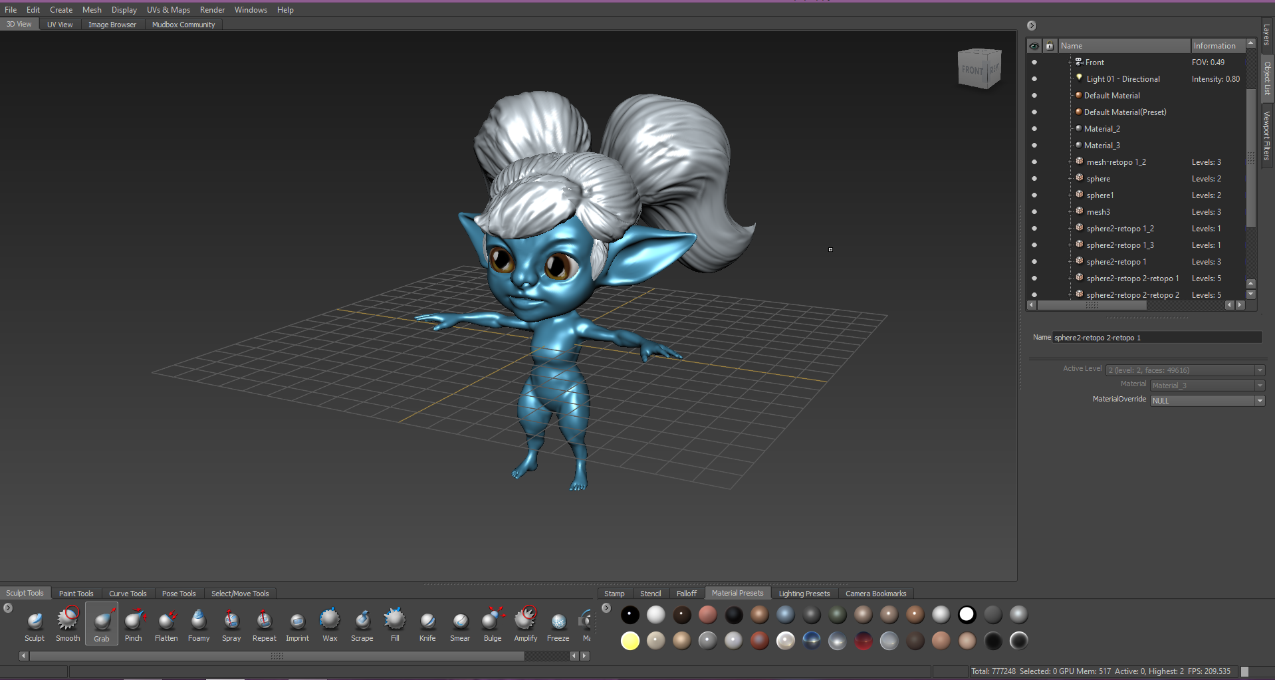Image resolution: width=1275 pixels, height=680 pixels.
Task: Select the Imprint tool
Action: coord(297,625)
